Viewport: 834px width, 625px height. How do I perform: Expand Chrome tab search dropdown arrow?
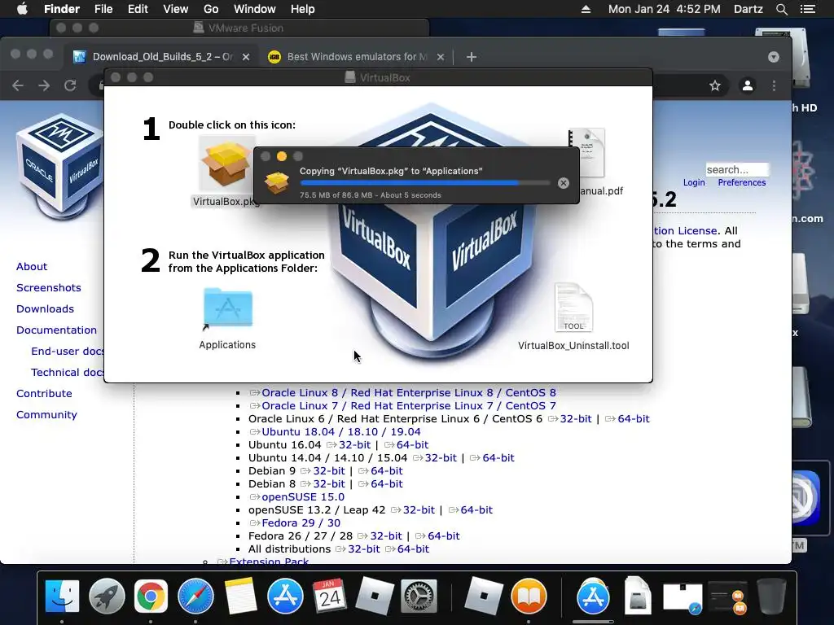coord(774,57)
